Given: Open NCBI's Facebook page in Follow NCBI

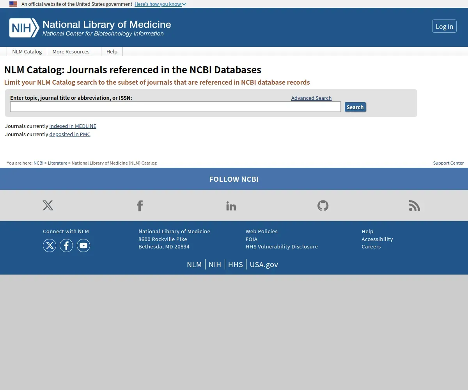Looking at the screenshot, I should (x=140, y=206).
